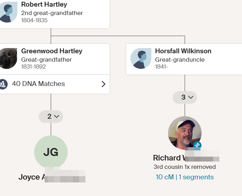This screenshot has height=196, width=242.
Task: Click the Richard W match name
Action: (167, 158)
